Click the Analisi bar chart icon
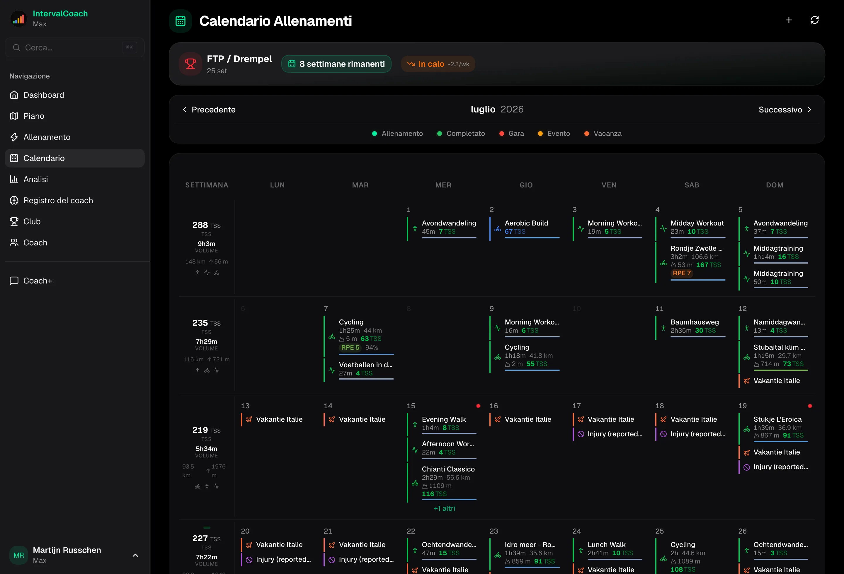This screenshot has width=844, height=574. [x=14, y=179]
